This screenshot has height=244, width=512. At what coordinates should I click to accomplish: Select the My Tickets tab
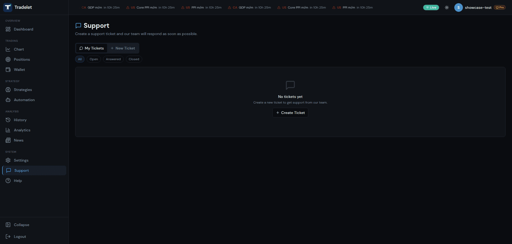[x=92, y=48]
